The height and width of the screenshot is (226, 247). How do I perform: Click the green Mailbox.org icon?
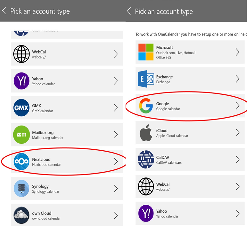[21, 135]
